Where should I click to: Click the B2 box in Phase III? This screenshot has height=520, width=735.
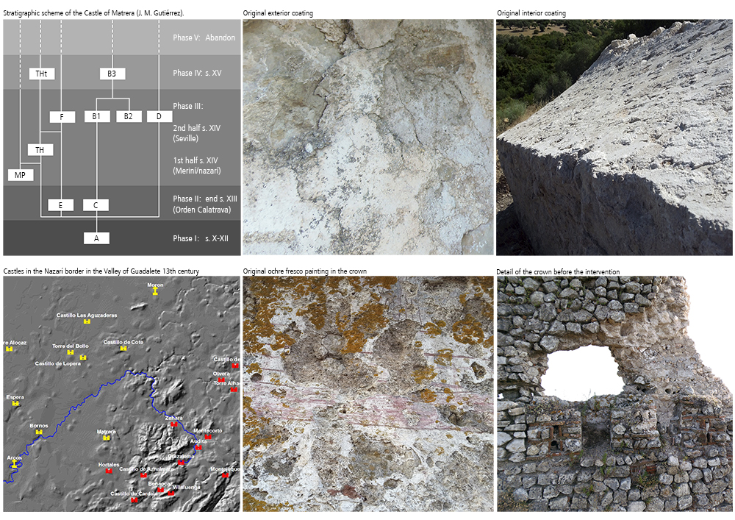point(129,116)
